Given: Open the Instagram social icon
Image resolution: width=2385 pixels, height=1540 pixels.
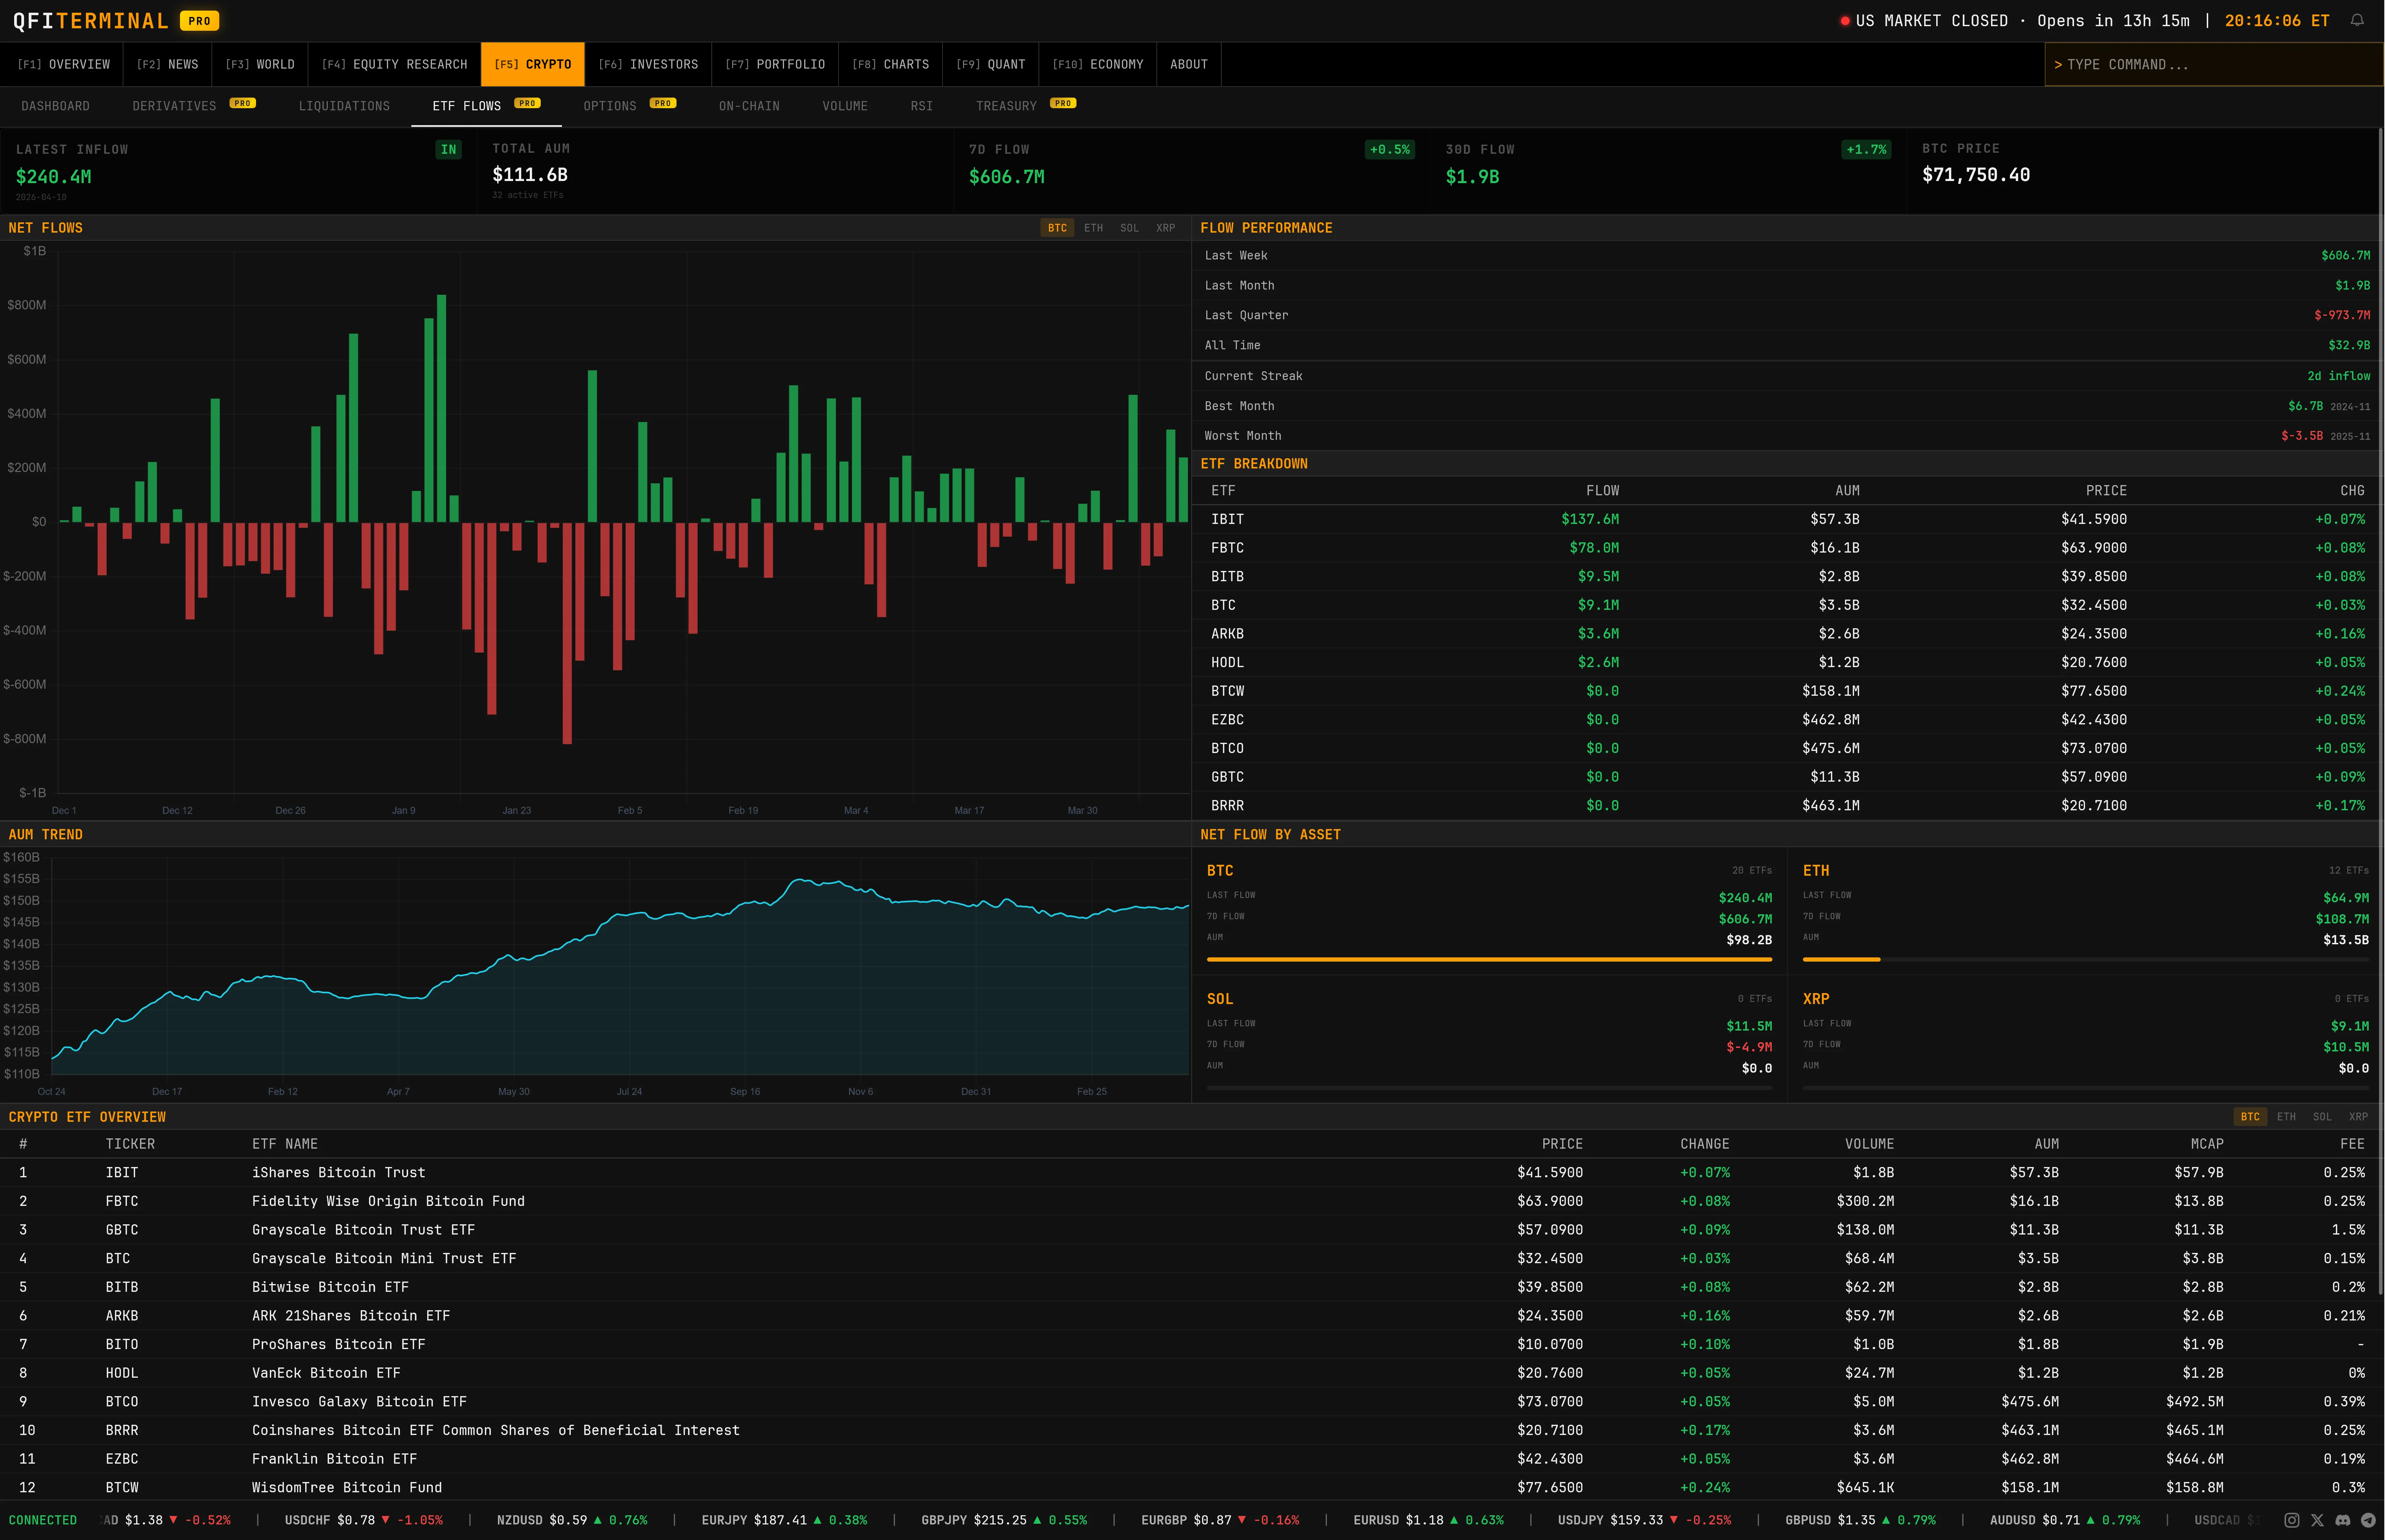Looking at the screenshot, I should tap(2292, 1520).
